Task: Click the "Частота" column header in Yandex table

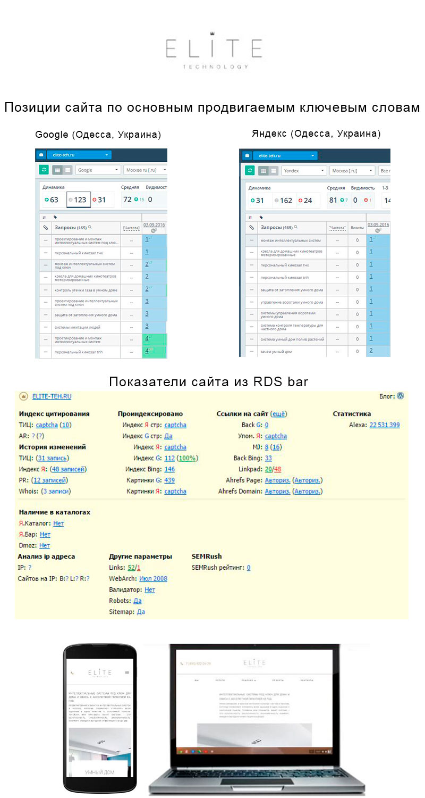Action: 337,228
